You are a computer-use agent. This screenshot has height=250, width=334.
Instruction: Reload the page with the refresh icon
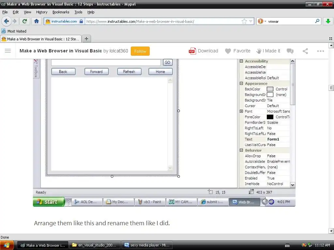click(25, 21)
